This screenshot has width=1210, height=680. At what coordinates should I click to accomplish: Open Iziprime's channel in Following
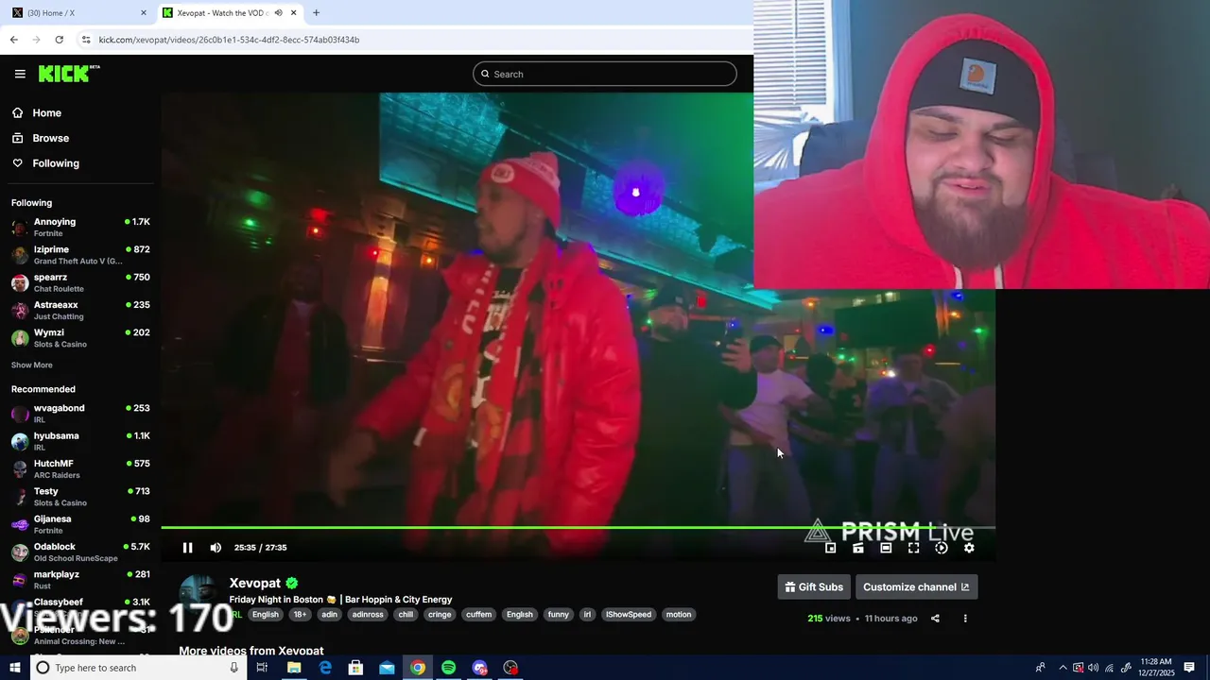80,255
